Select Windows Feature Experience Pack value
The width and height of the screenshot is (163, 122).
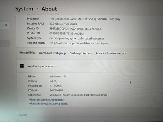click(80, 95)
